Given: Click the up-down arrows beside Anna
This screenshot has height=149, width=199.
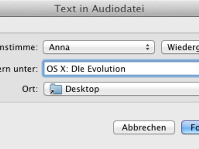Looking at the screenshot, I should click(x=147, y=47).
